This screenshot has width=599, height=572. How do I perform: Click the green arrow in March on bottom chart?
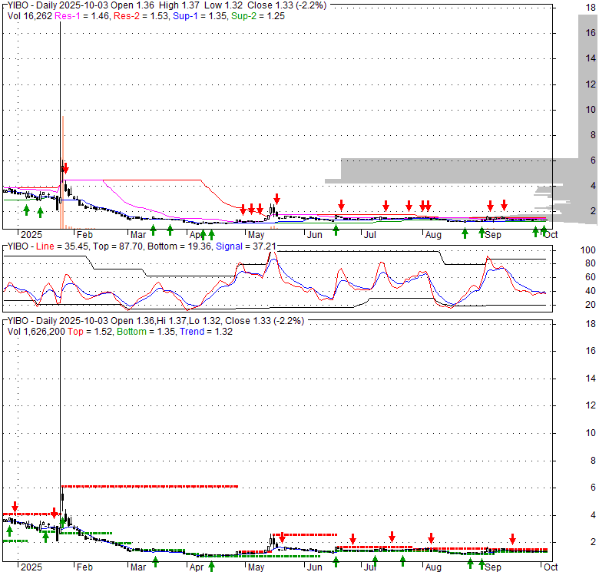pyautogui.click(x=155, y=561)
